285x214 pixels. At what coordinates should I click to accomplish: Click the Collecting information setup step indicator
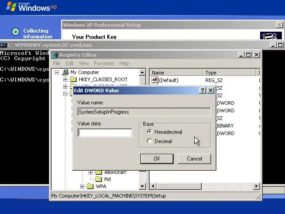pos(16,32)
